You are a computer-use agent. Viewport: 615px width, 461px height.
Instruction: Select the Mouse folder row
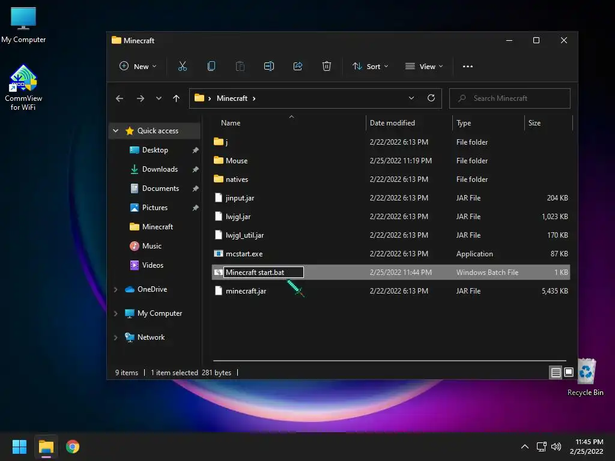(x=390, y=161)
